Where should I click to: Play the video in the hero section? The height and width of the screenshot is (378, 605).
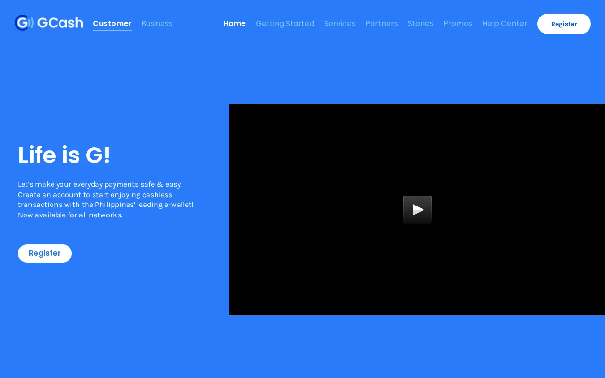point(417,210)
